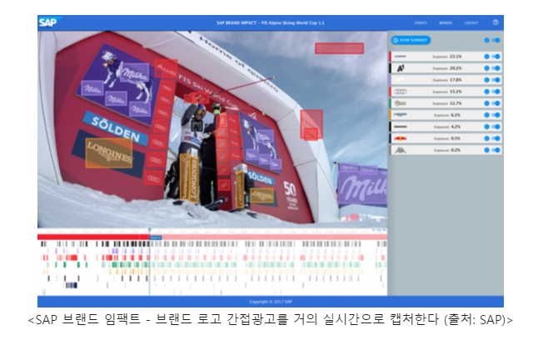Click the SAP logo in header
The width and height of the screenshot is (548, 345).
47,22
